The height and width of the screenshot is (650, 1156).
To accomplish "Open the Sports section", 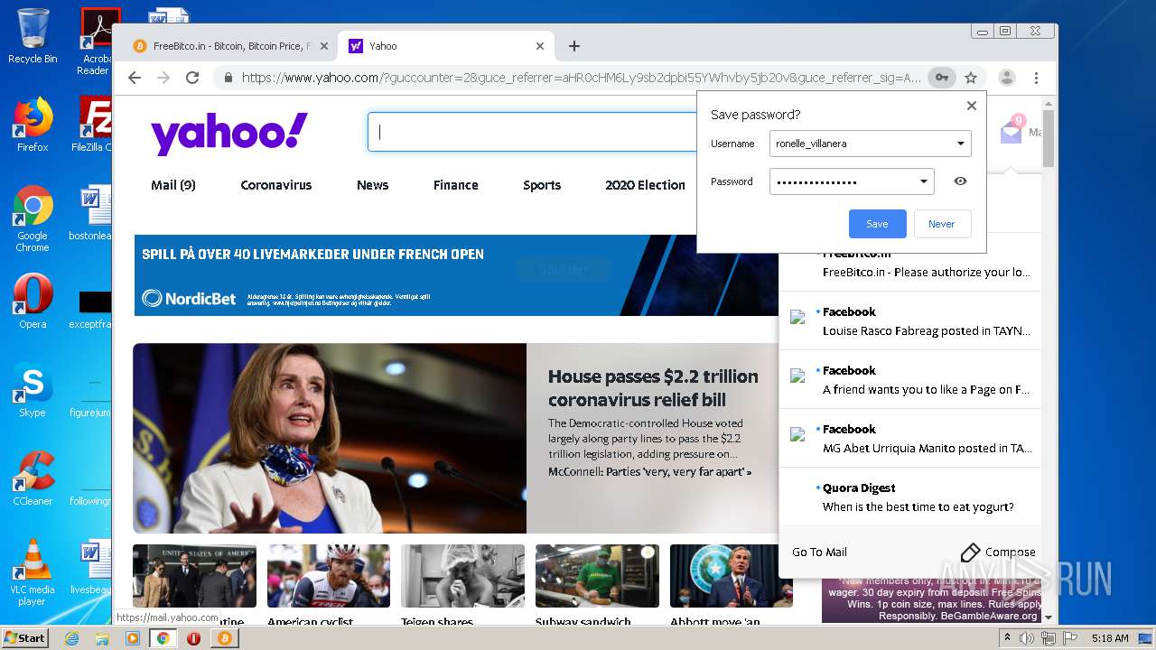I will (542, 185).
